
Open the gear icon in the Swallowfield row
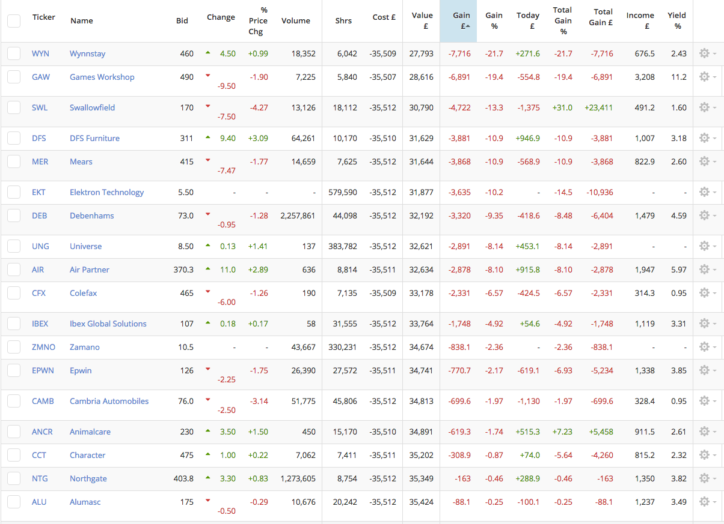705,107
